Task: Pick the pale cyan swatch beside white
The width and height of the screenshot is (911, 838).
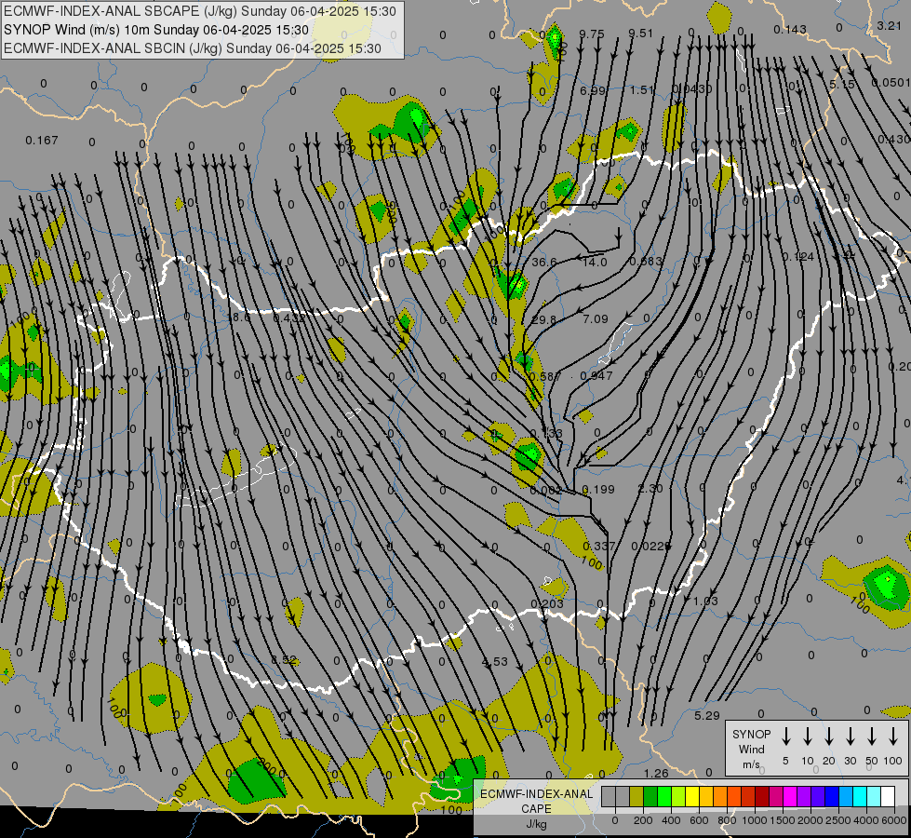Action: [873, 796]
